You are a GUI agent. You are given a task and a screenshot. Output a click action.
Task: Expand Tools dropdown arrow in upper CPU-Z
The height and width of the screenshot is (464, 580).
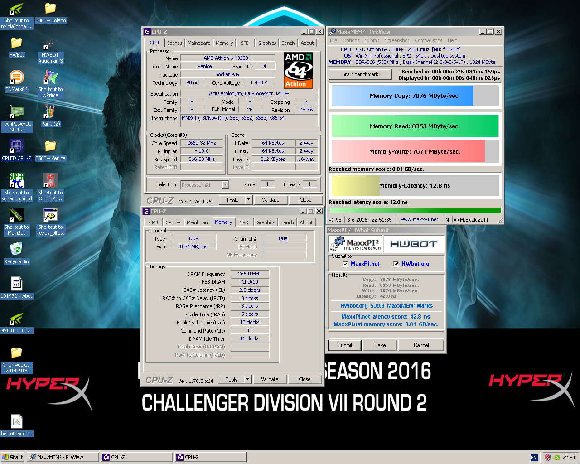[248, 200]
